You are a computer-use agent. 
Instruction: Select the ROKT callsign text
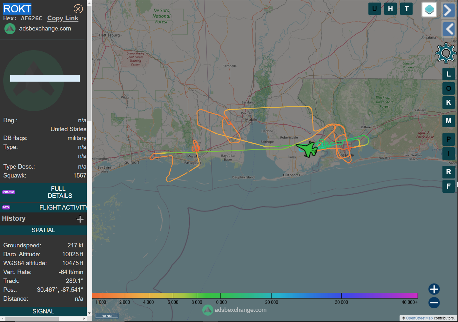tap(17, 9)
